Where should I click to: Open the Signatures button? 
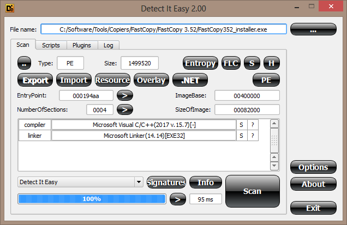click(166, 183)
